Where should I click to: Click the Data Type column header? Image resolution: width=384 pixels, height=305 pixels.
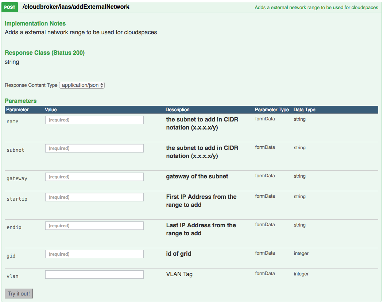[305, 110]
